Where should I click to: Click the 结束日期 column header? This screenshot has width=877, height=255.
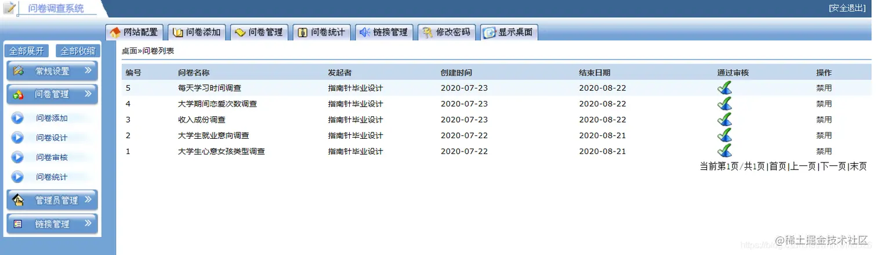tap(595, 73)
